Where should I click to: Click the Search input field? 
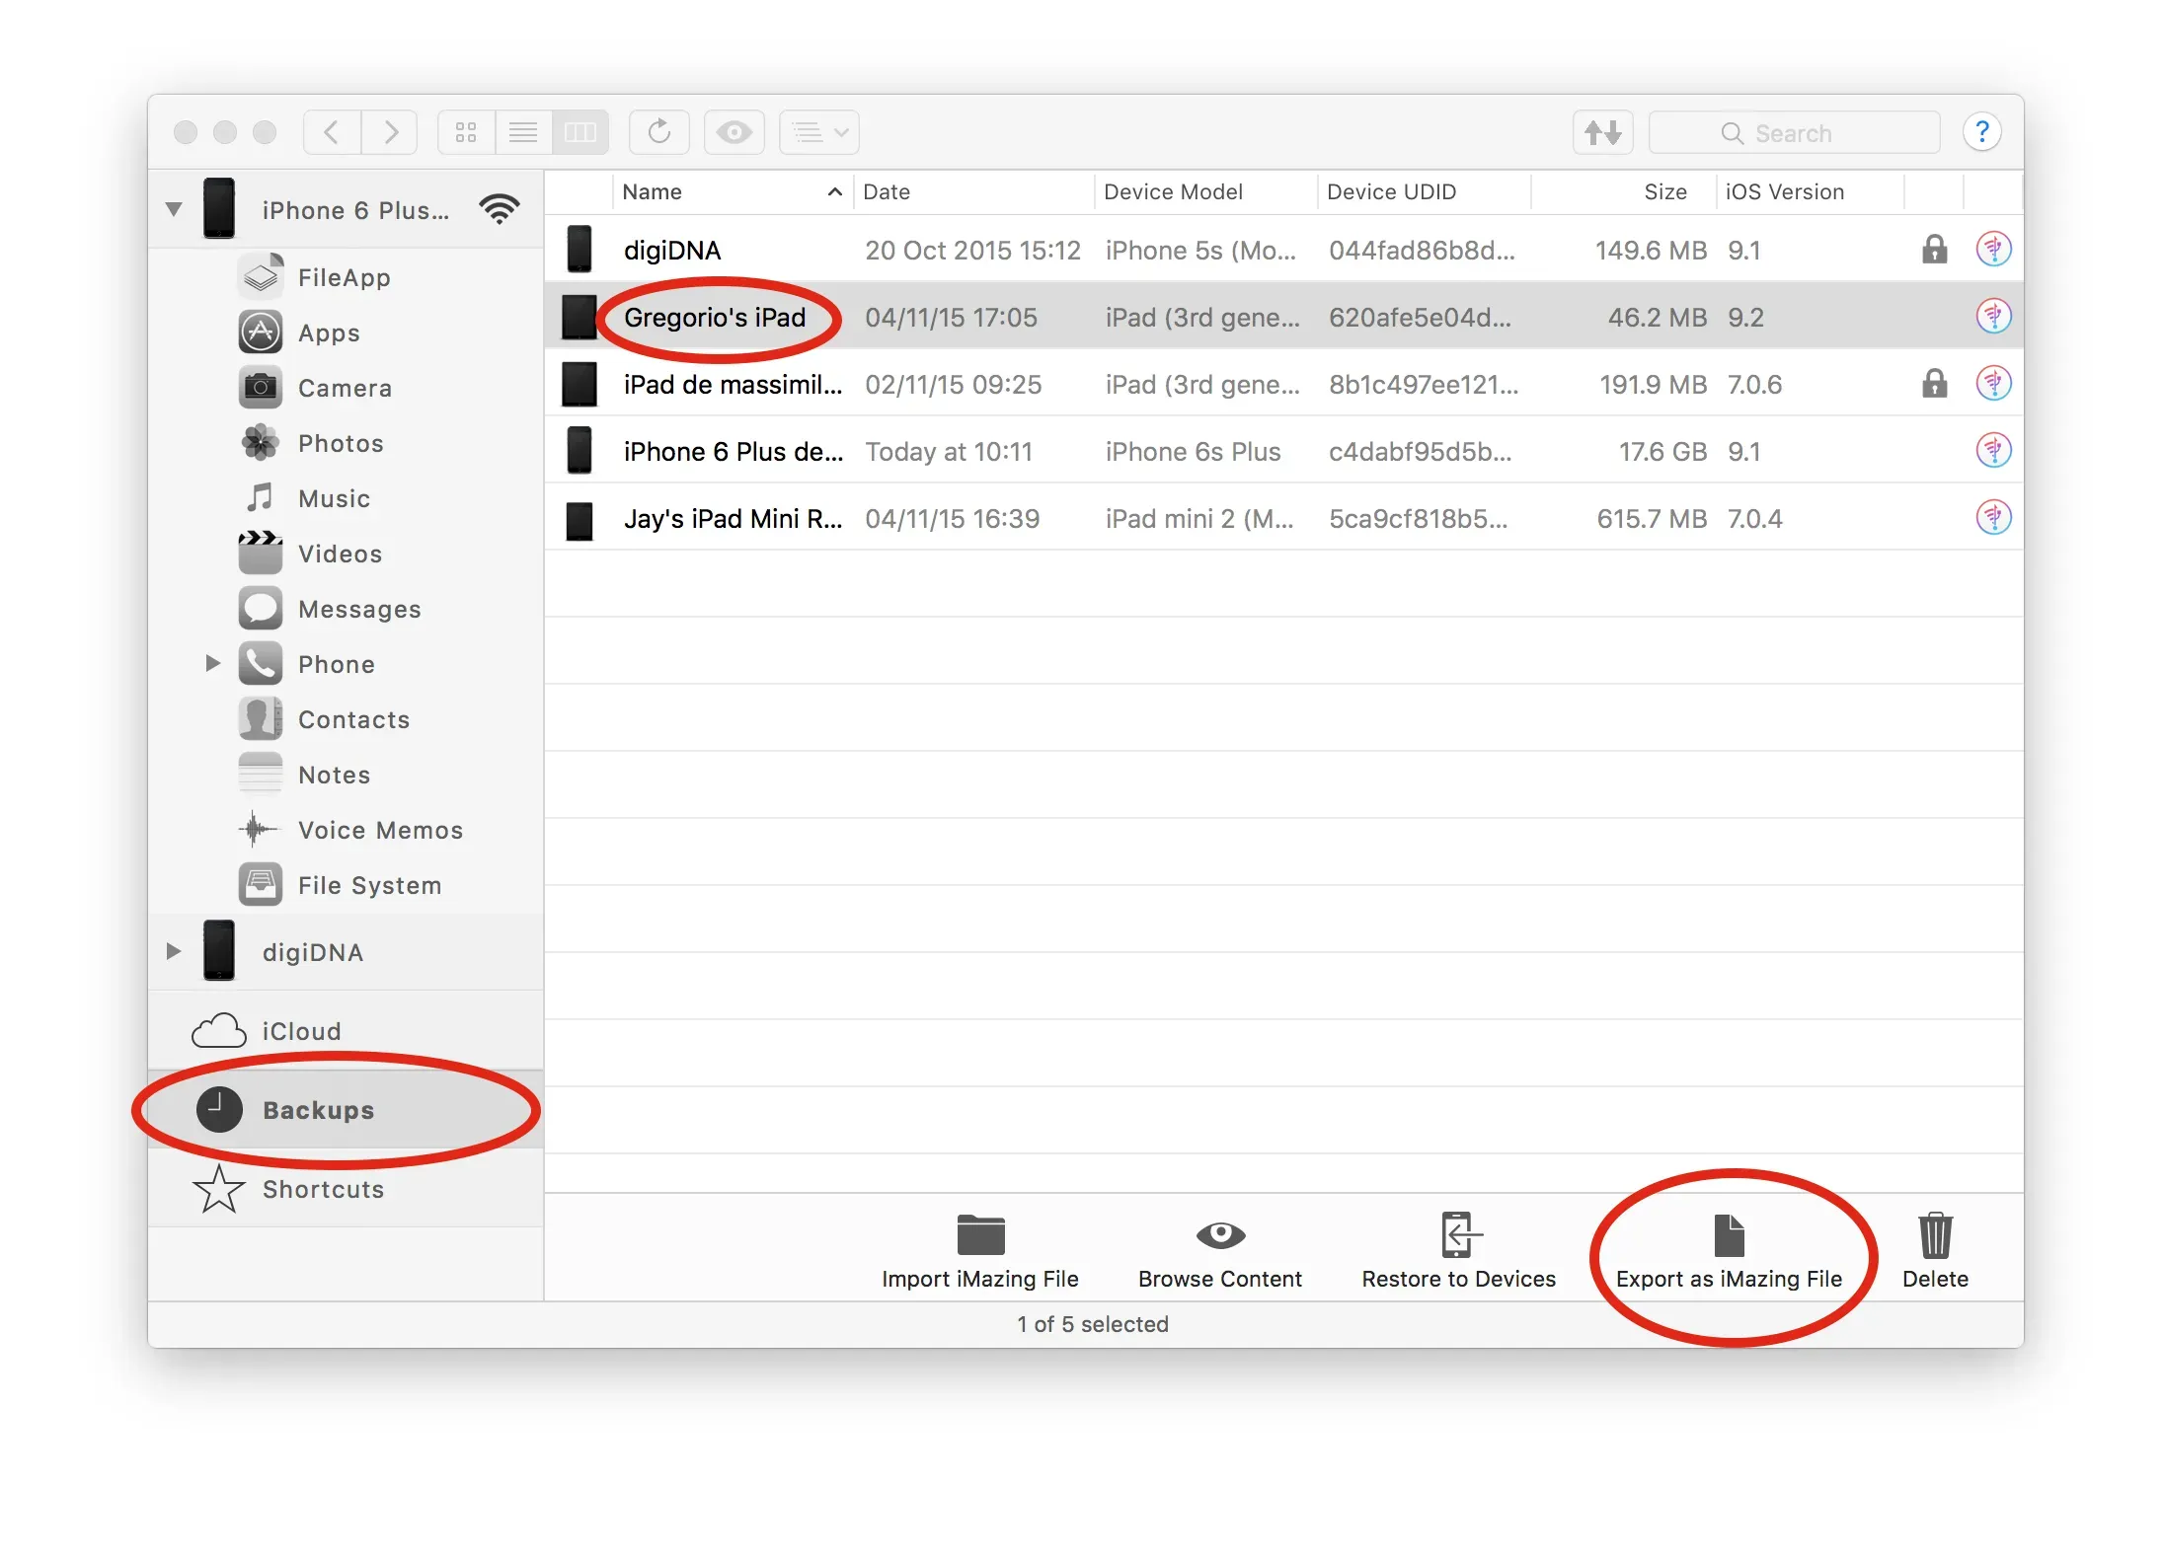pos(1793,133)
